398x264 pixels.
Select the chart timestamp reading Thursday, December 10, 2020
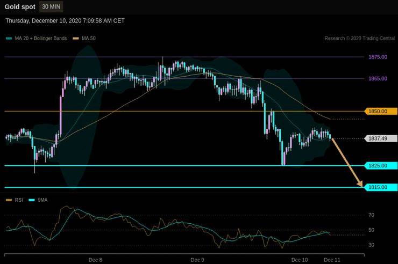[x=65, y=21]
